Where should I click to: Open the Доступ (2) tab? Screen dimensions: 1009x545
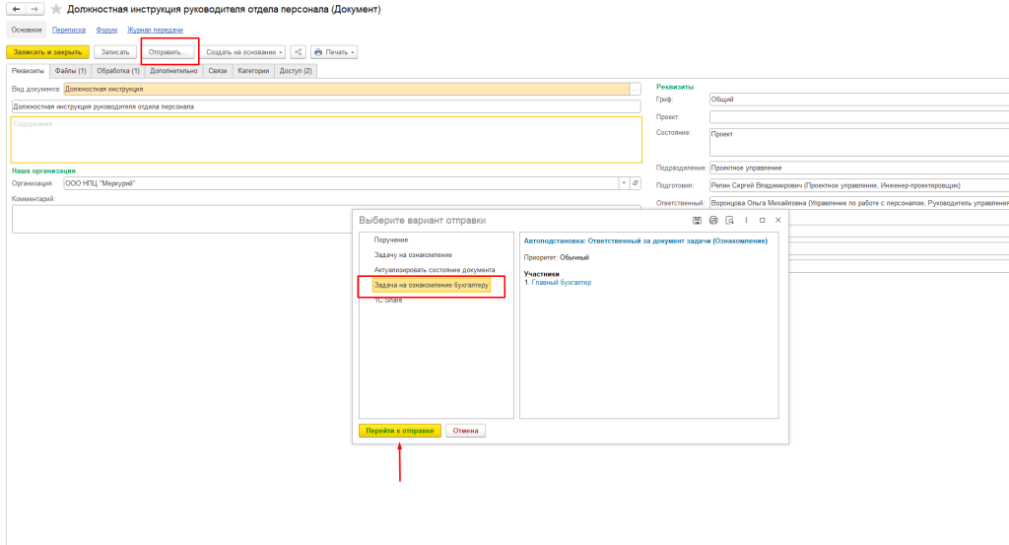(296, 71)
